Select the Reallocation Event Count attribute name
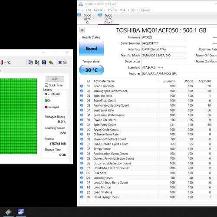 pos(111,154)
